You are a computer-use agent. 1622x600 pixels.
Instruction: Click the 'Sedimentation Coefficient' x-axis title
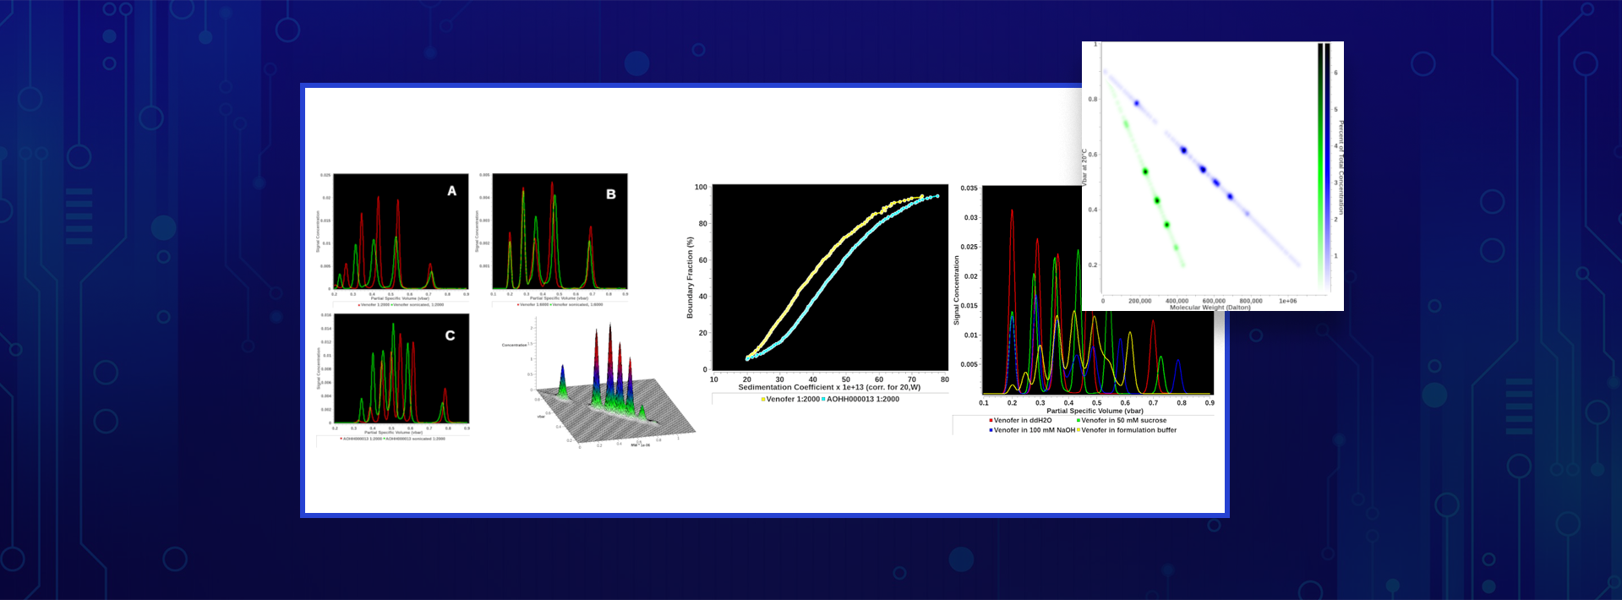click(828, 388)
